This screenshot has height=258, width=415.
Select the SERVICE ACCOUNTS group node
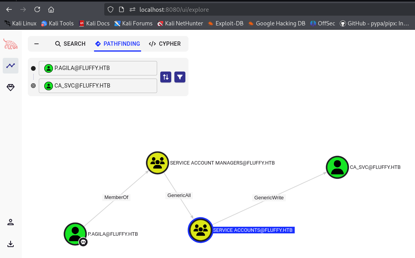click(x=201, y=230)
